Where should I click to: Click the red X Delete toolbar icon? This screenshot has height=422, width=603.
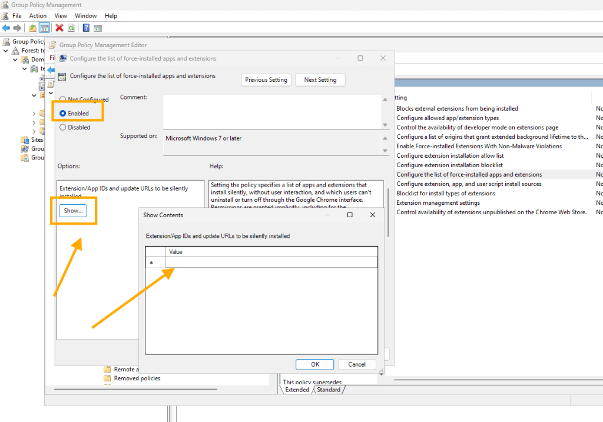click(x=59, y=28)
